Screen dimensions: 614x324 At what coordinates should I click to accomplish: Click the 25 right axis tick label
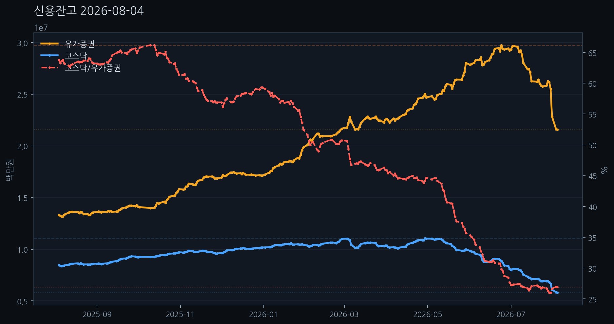[592, 299]
